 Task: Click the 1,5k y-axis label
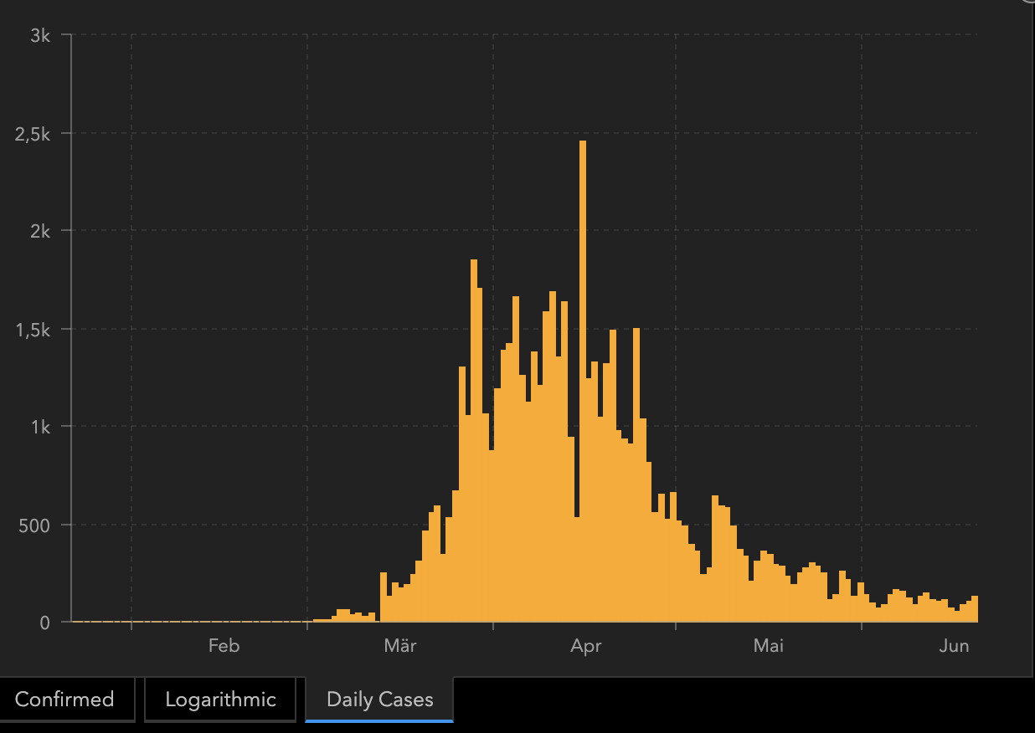(x=33, y=329)
